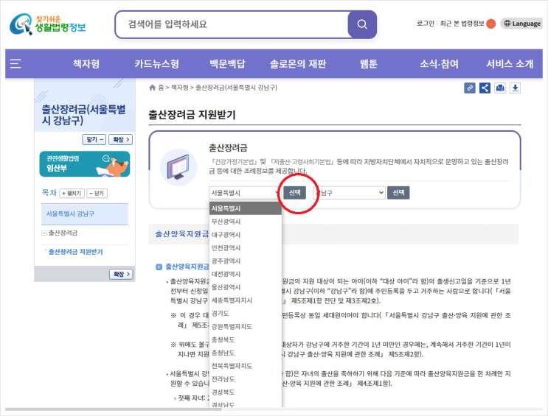548x416 pixels.
Task: Click the magnifier search button
Action: [362, 24]
